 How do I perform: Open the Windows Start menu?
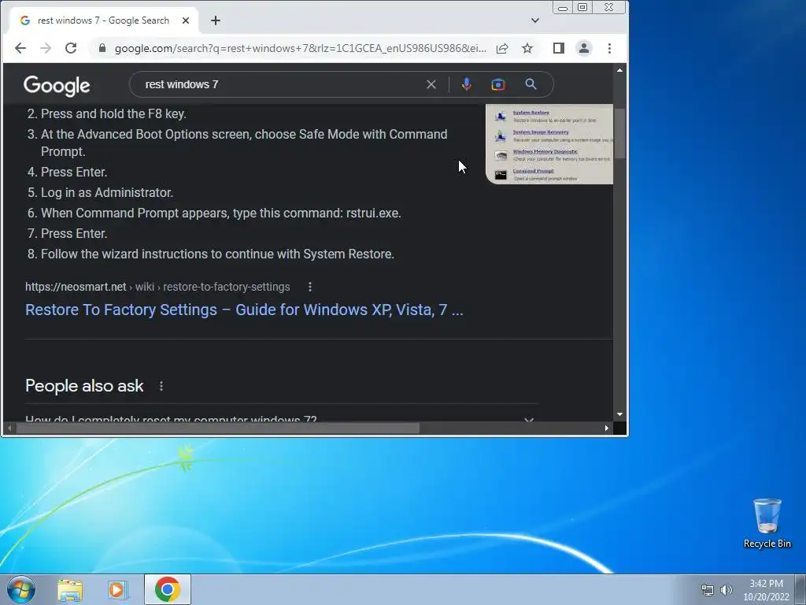[20, 589]
